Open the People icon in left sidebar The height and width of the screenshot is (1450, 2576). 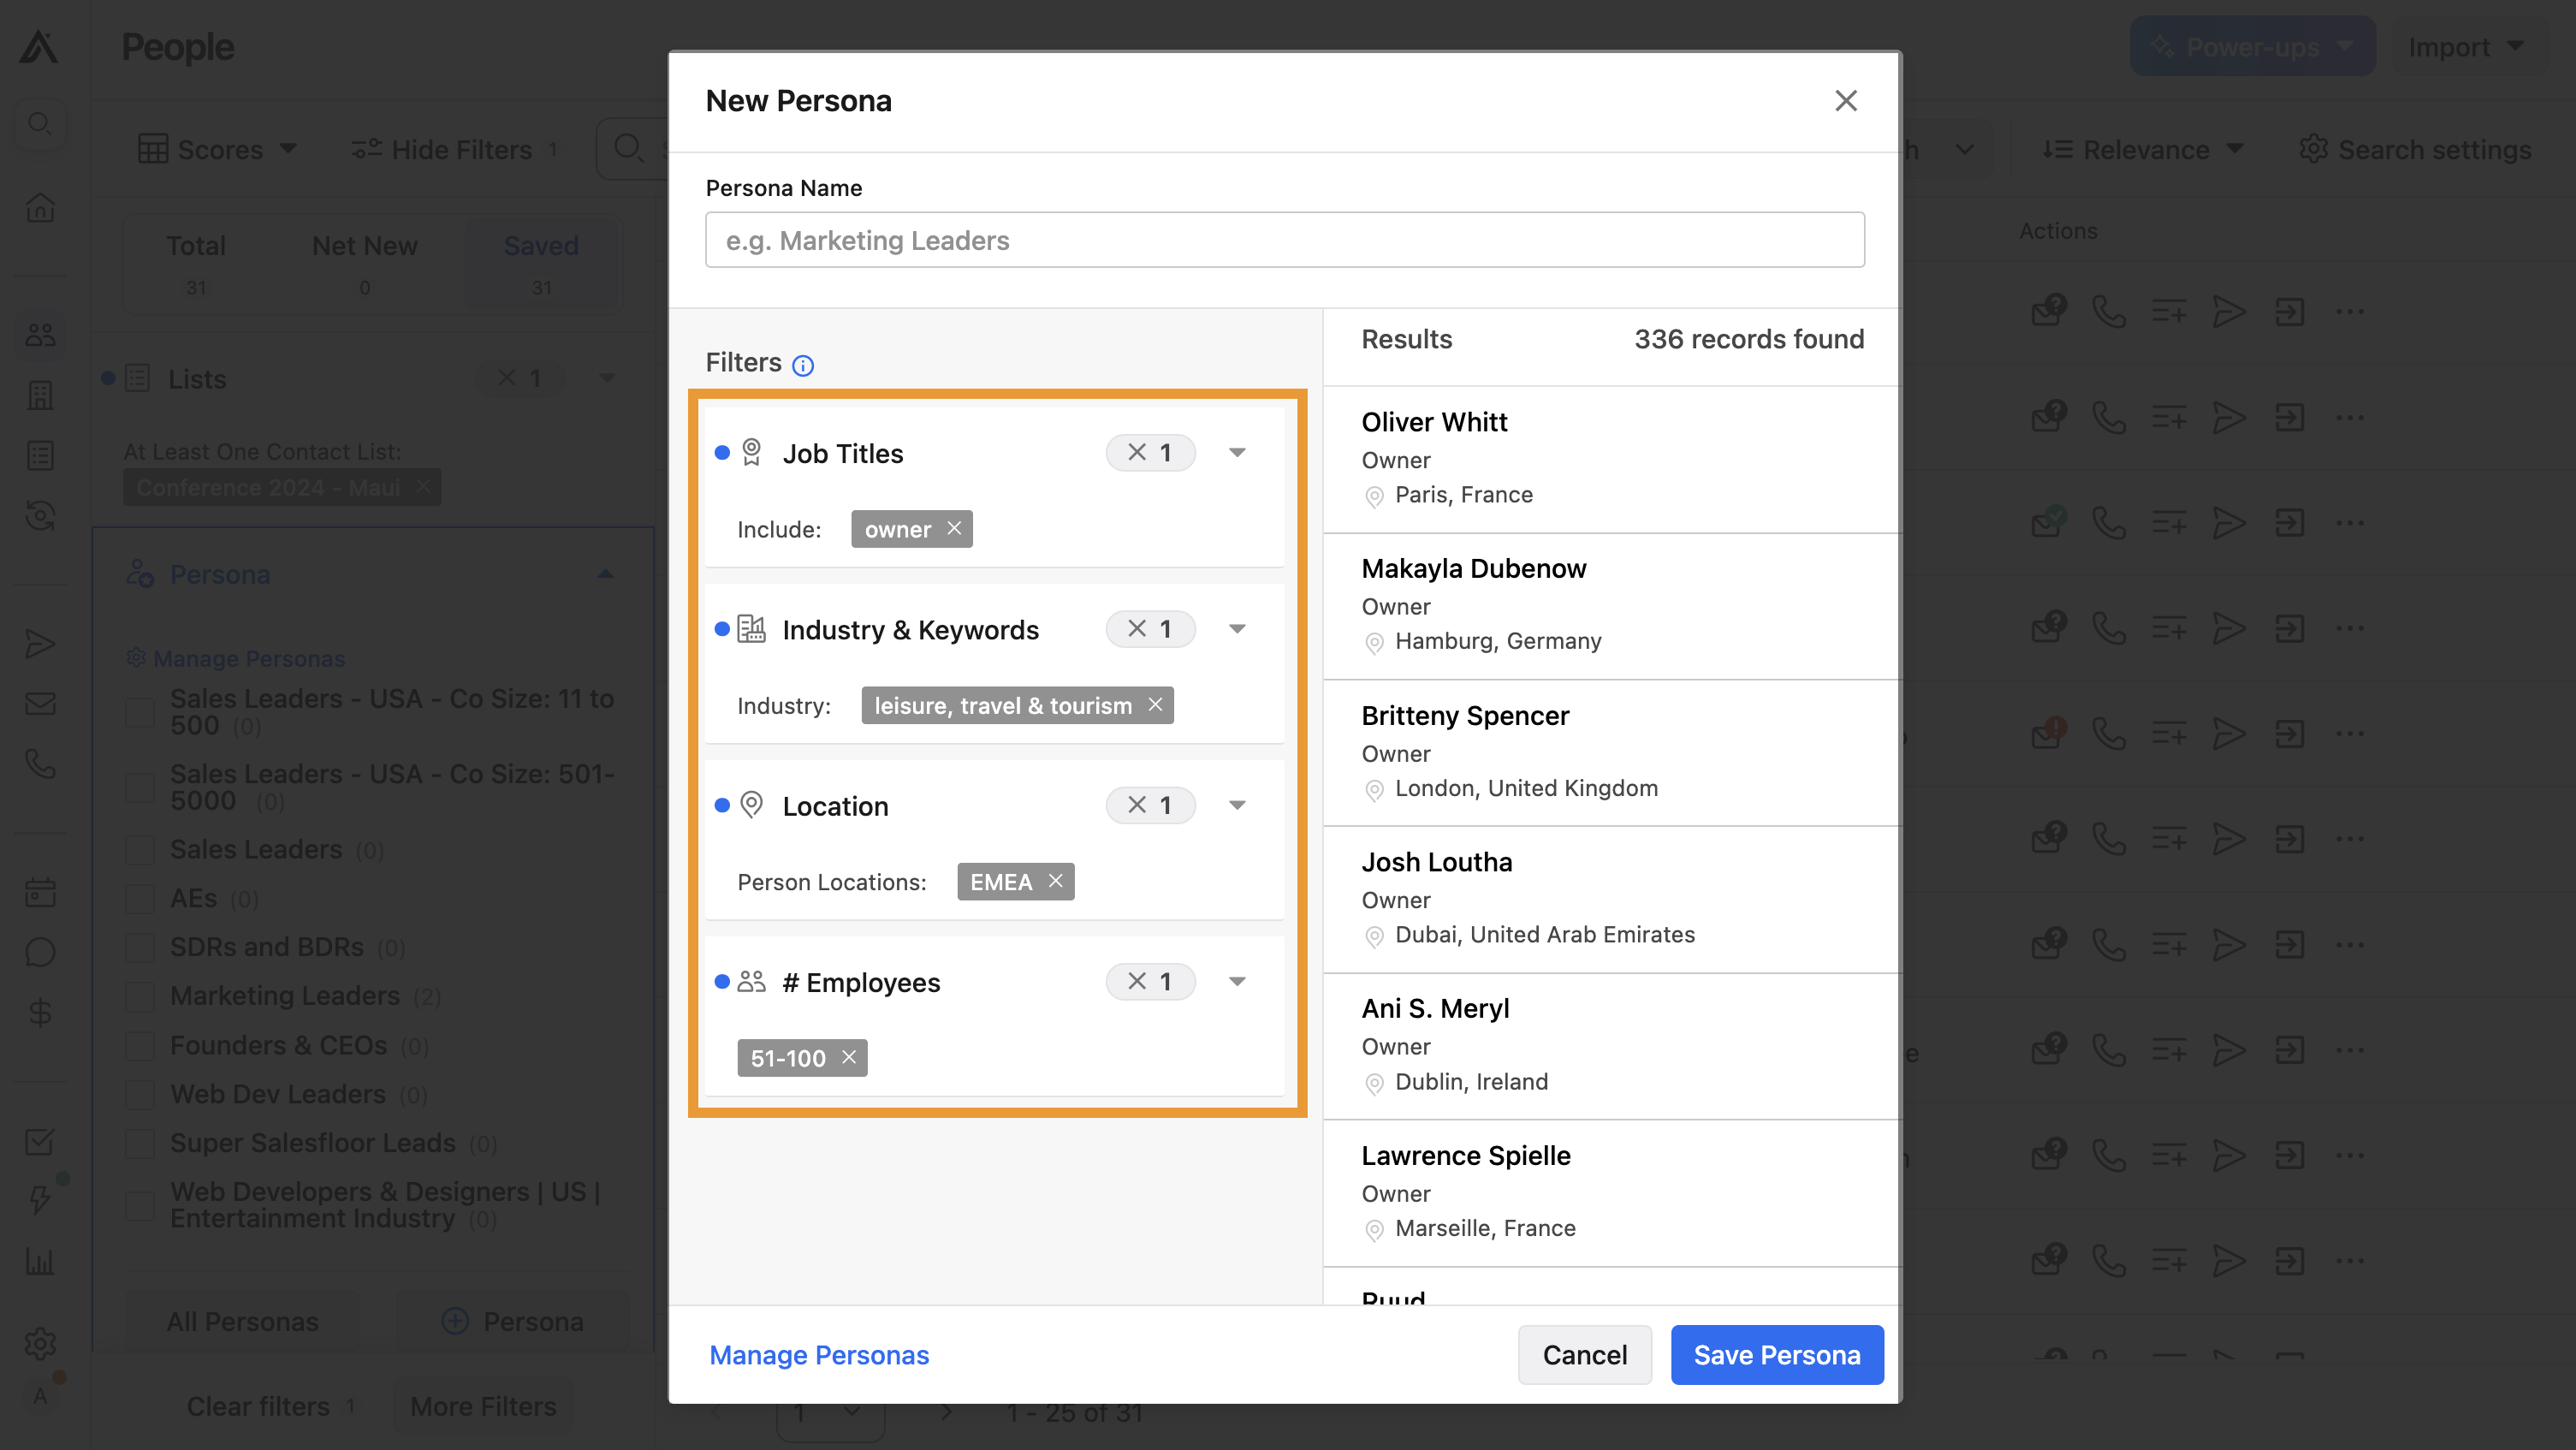[40, 334]
